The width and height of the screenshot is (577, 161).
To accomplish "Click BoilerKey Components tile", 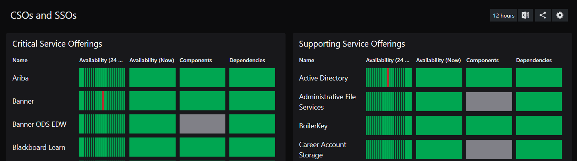I will pos(489,126).
